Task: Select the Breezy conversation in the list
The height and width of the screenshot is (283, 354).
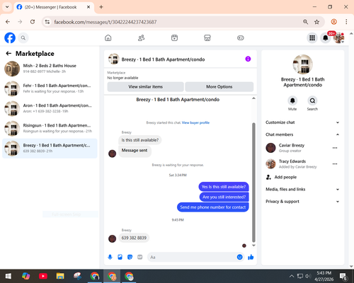Action: [x=50, y=148]
